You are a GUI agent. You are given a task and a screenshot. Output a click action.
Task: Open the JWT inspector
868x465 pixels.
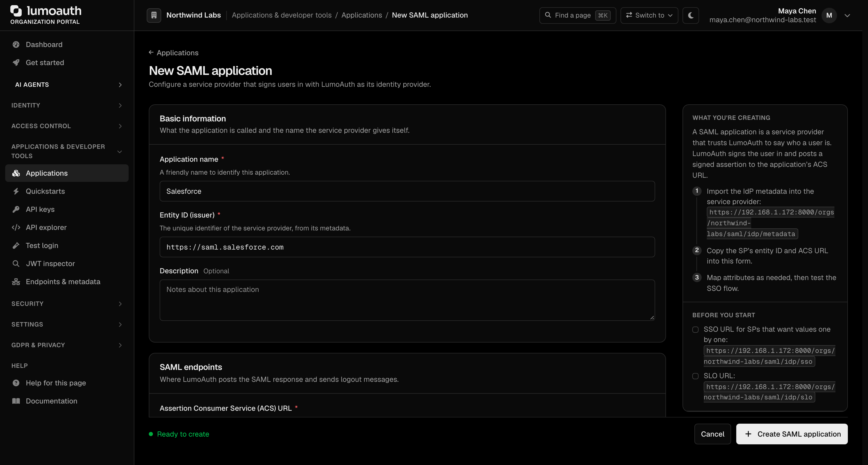(67, 263)
